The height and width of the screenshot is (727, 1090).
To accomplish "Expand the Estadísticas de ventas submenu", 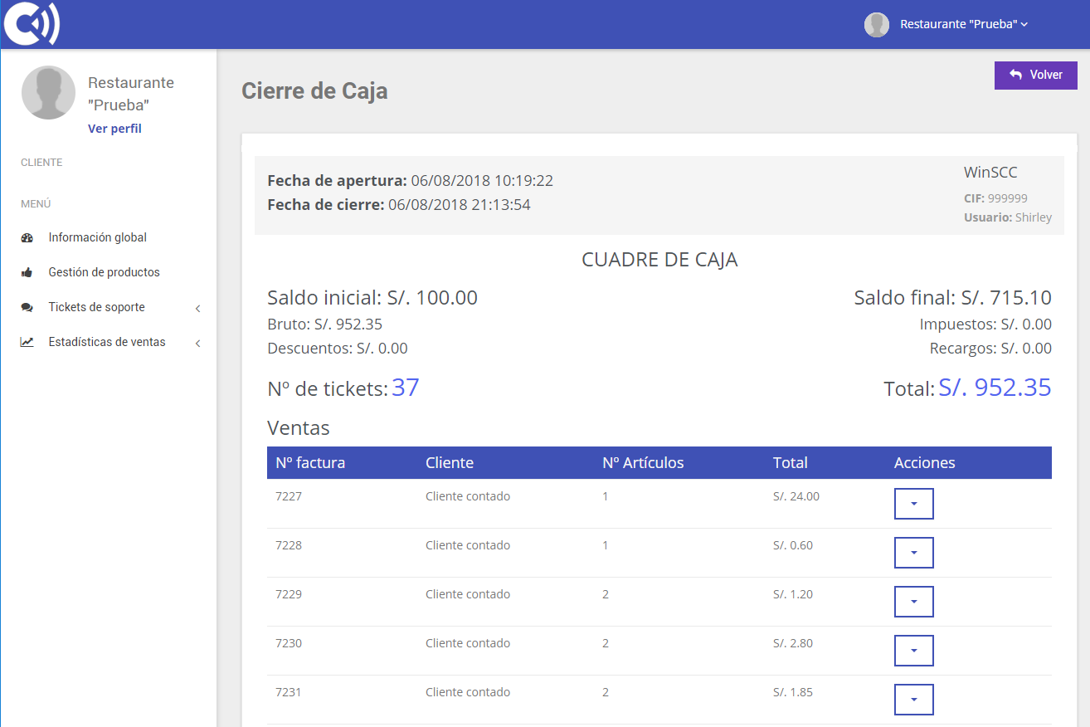I will coord(197,342).
